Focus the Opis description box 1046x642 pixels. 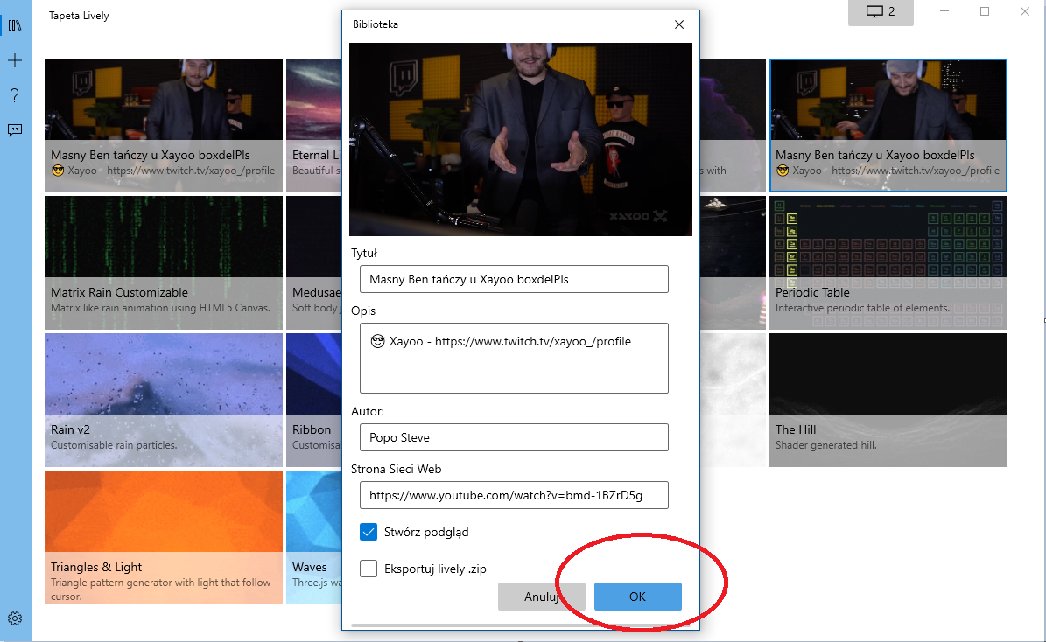(x=514, y=358)
